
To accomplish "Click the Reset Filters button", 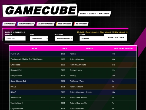I will click(116, 37).
